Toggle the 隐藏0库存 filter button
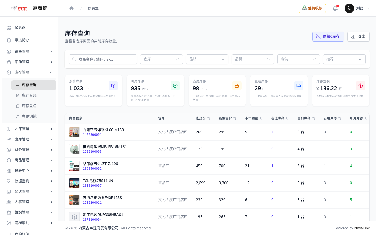 (328, 37)
